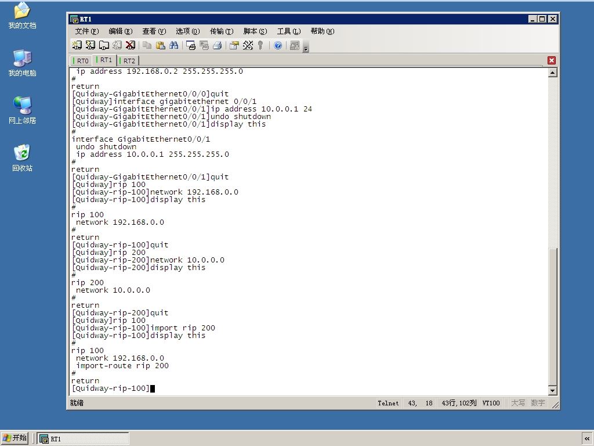Click the Disconnect red X icon
The height and width of the screenshot is (446, 594).
(x=131, y=45)
